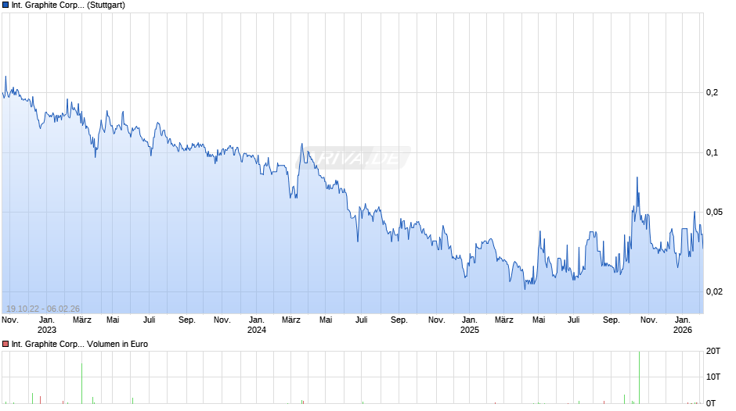
Task: Click the Jan. 2025 axis label
Action: click(x=469, y=325)
